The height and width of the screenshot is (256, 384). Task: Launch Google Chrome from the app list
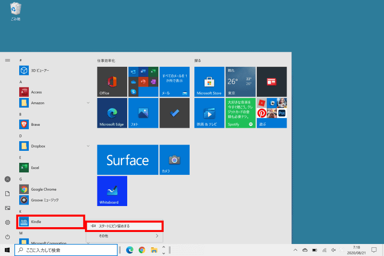click(54, 189)
